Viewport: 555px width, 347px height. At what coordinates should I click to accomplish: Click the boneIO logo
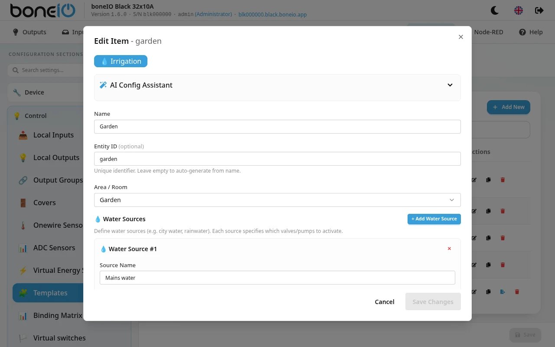42,10
